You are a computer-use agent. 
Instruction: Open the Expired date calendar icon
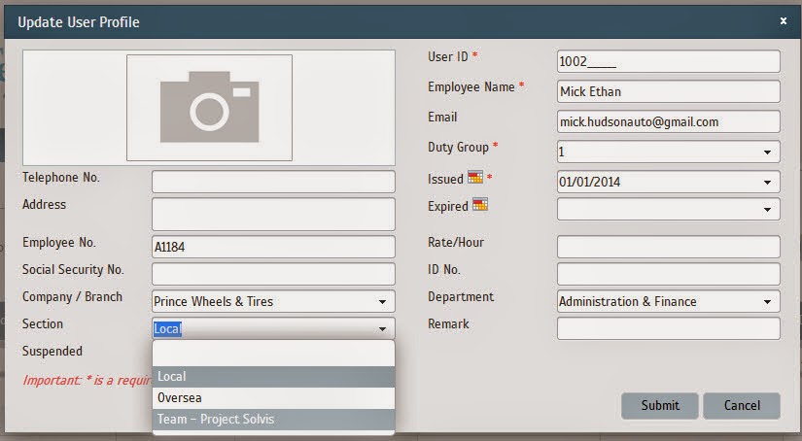click(480, 204)
